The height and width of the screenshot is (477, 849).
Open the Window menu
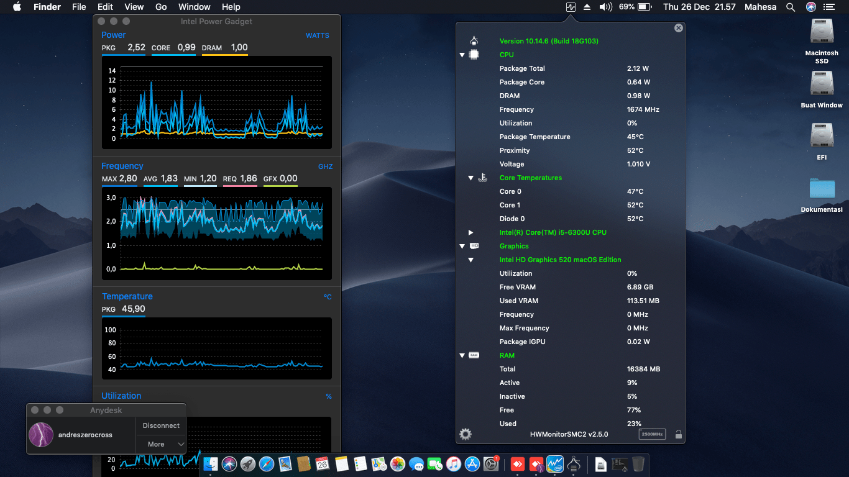(195, 7)
